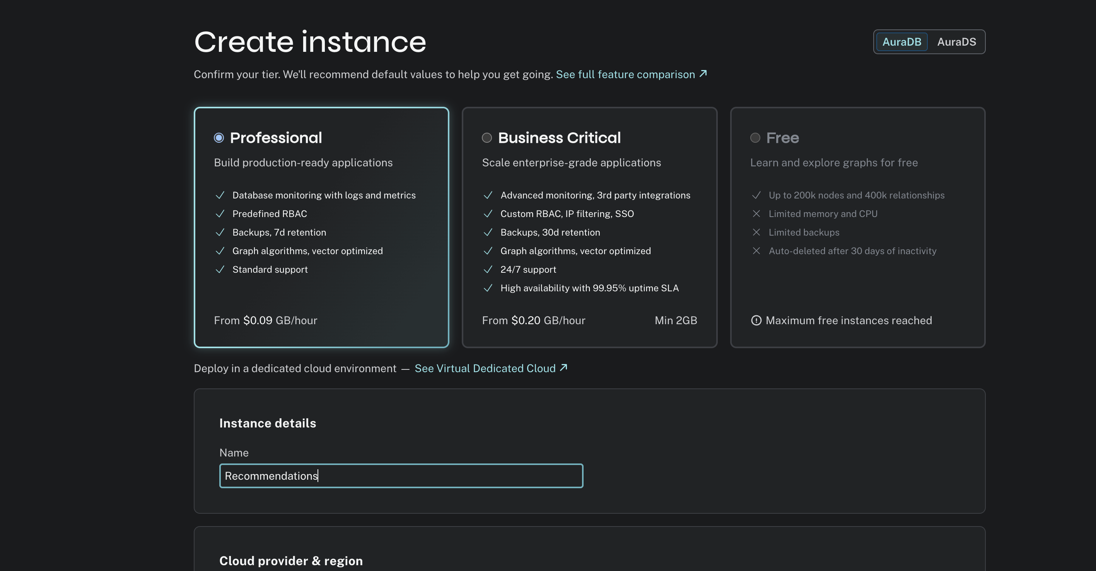The height and width of the screenshot is (571, 1096).
Task: Click the Cloud provider & region heading
Action: pyautogui.click(x=291, y=561)
